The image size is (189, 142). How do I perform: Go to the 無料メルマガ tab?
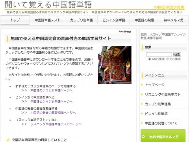[x=174, y=20]
